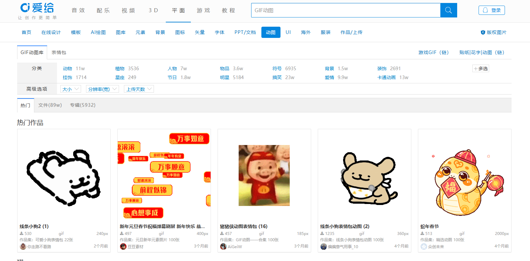Viewport: 530px width, 261px height.
Task: Click the 爱给 site logo
Action: click(37, 8)
